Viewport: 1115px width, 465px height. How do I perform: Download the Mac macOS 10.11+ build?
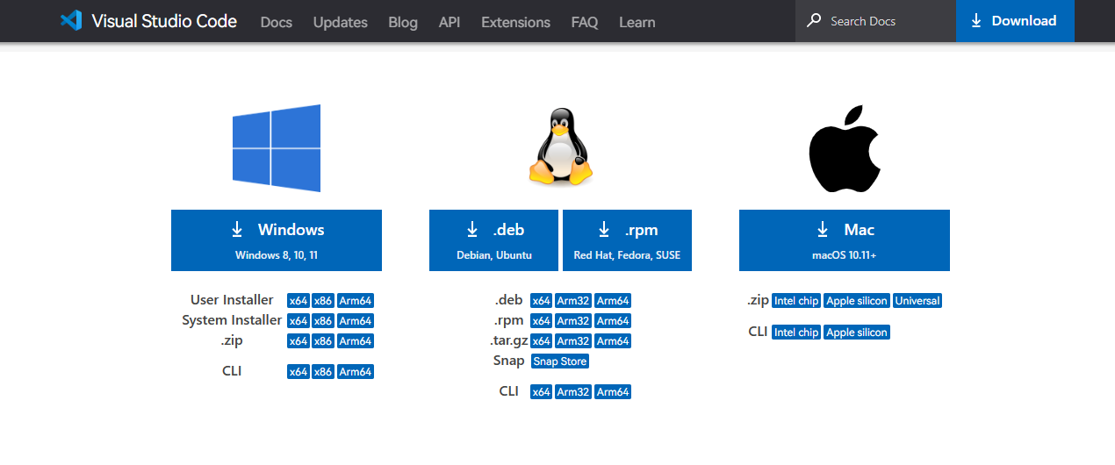(844, 240)
